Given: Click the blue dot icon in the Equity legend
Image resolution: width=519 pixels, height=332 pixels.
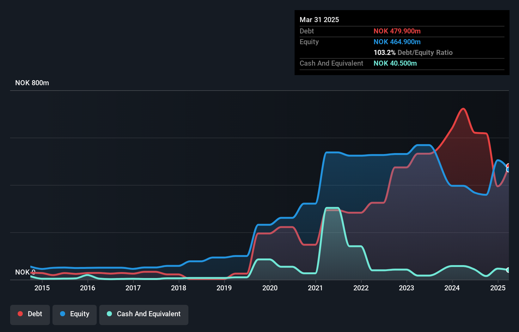Looking at the screenshot, I should 63,314.
